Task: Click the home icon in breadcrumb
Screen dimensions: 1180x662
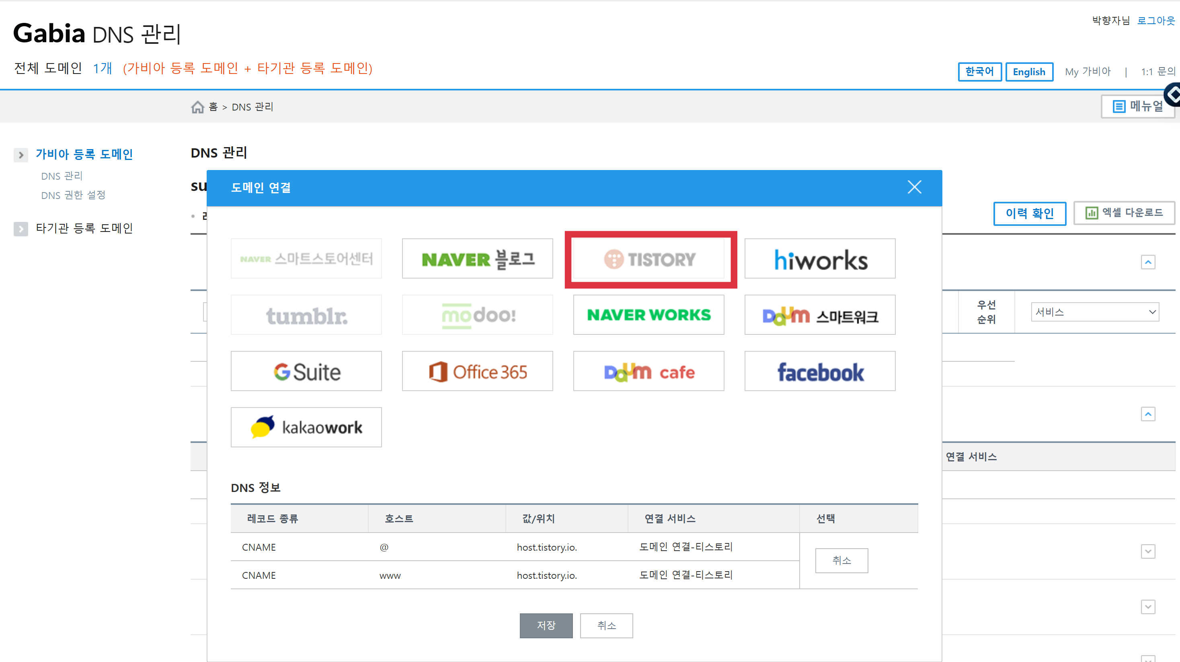Action: [x=197, y=107]
